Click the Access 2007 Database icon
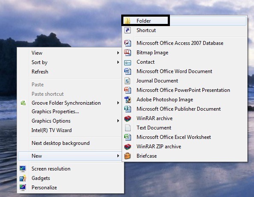The image size is (254, 197). [x=128, y=43]
